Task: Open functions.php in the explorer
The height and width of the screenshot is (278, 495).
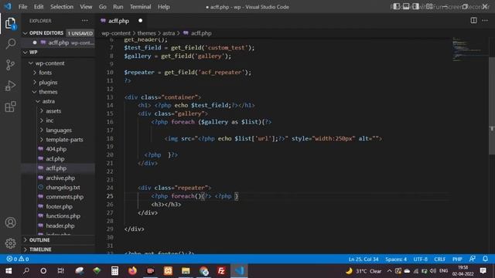Action: click(x=63, y=216)
